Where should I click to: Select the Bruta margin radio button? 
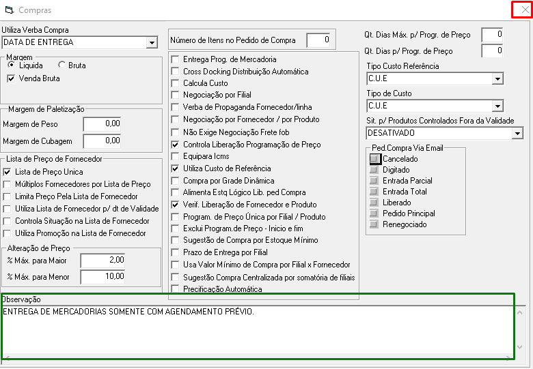[x=61, y=65]
